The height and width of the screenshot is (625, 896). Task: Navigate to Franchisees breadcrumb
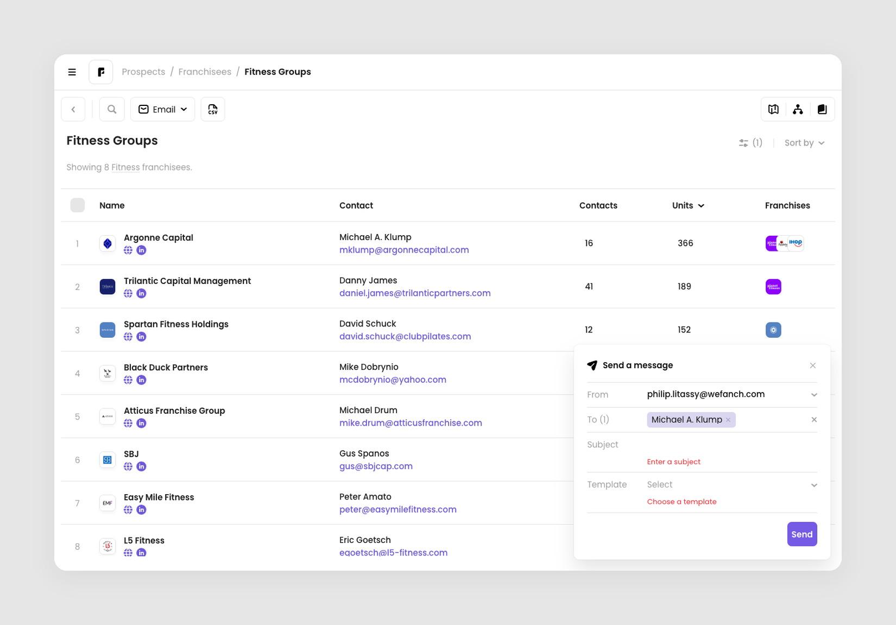click(205, 72)
